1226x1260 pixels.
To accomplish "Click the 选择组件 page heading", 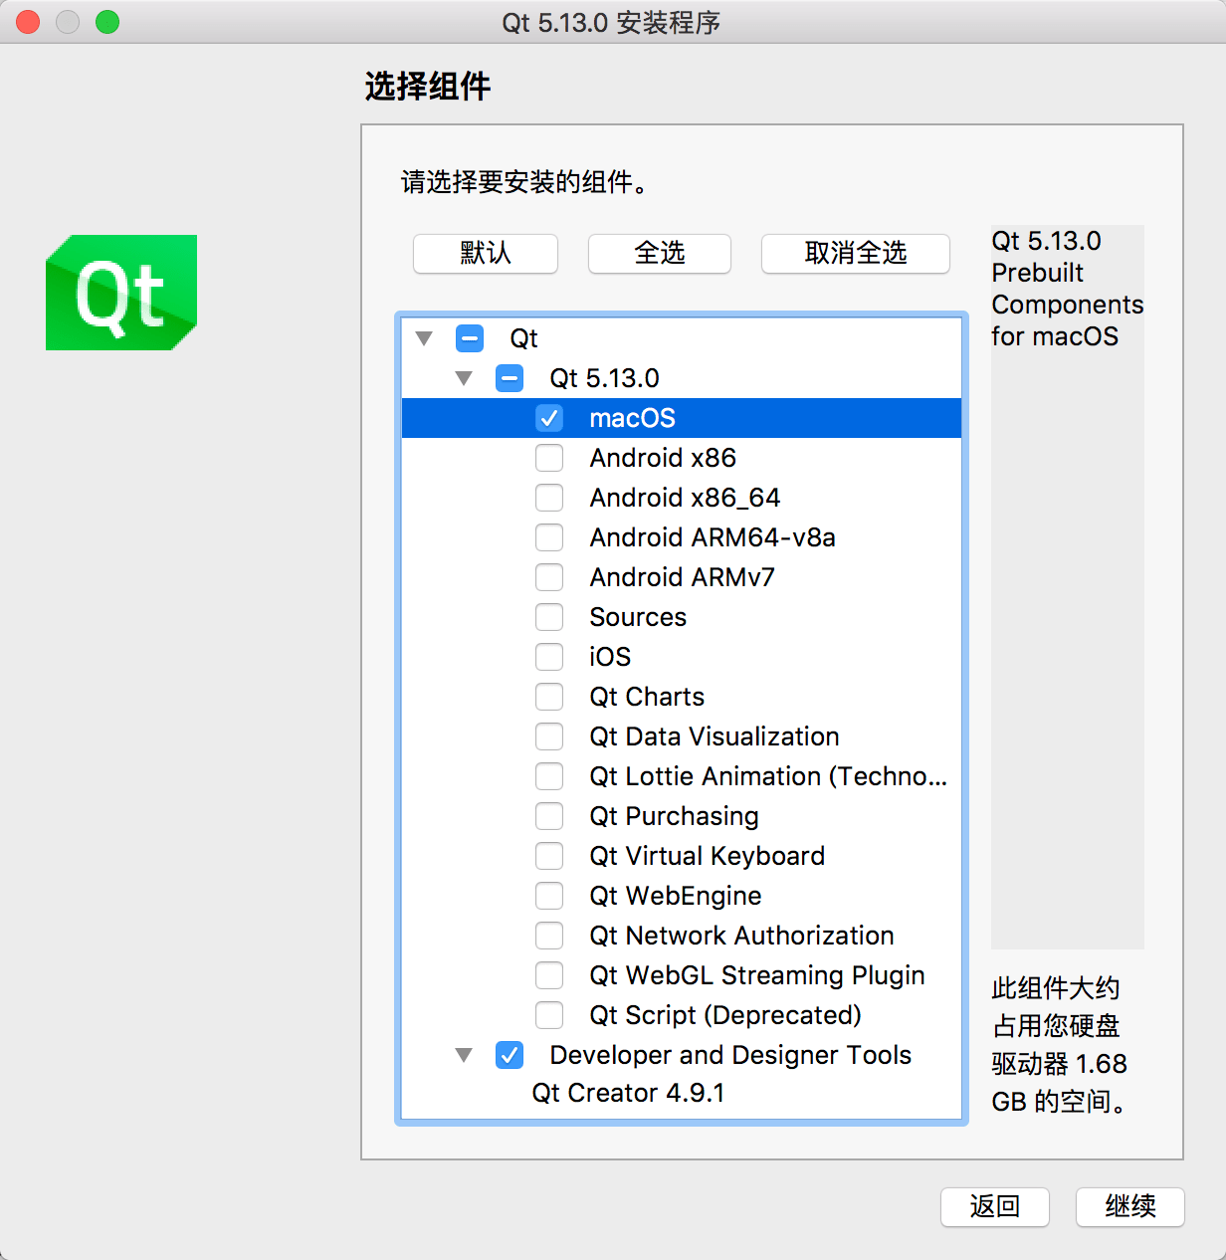I will pyautogui.click(x=428, y=87).
